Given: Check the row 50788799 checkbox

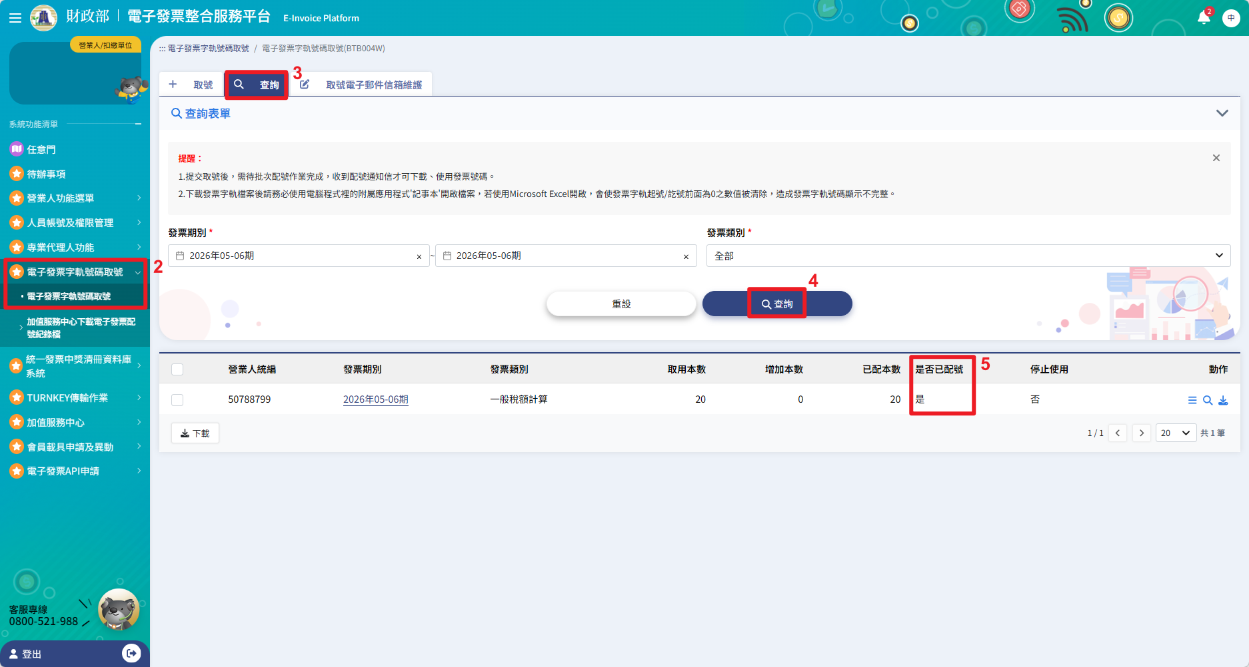Looking at the screenshot, I should 177,400.
